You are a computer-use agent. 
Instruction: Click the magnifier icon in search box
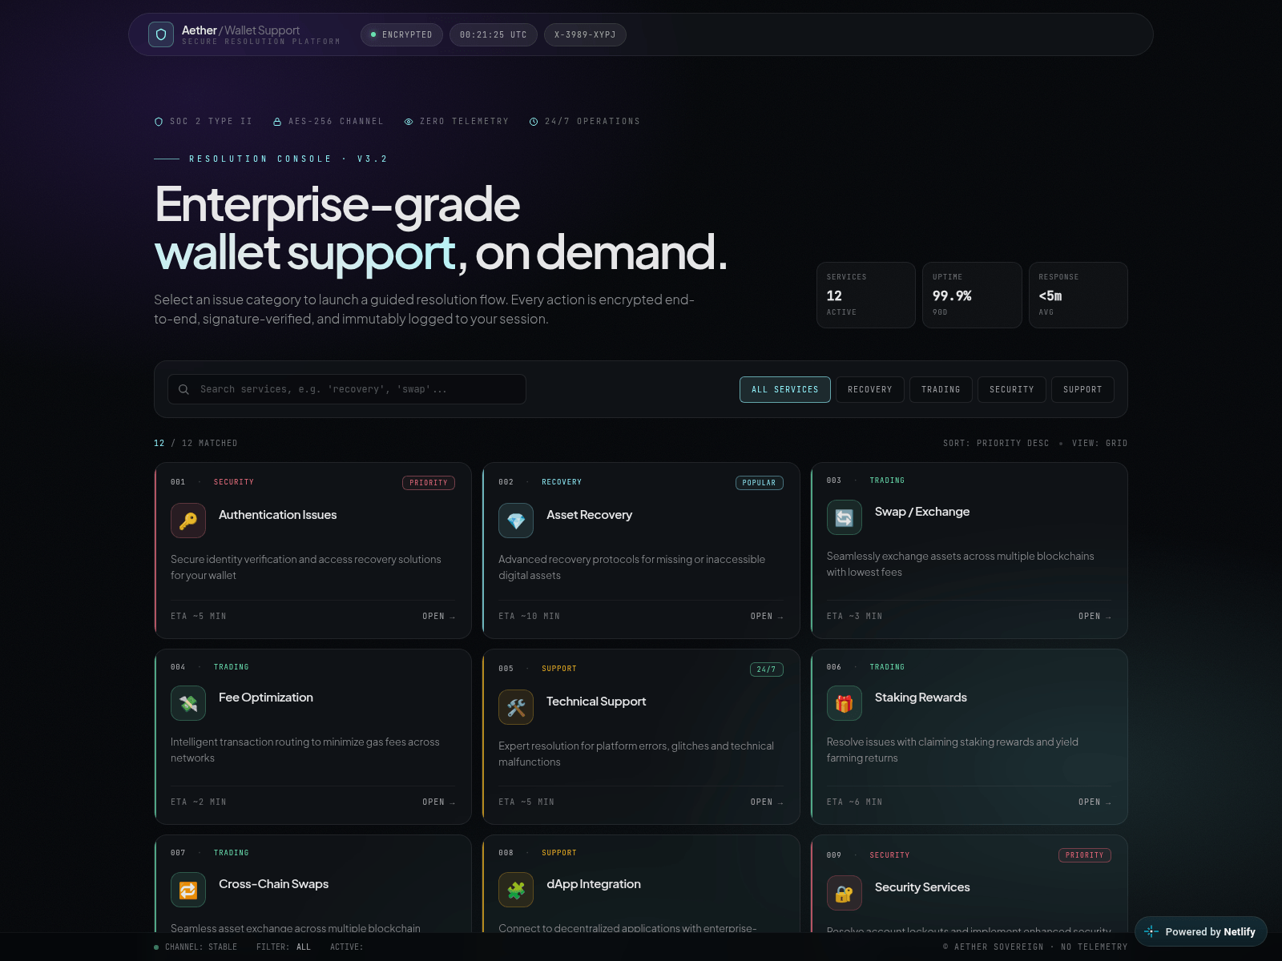click(183, 389)
